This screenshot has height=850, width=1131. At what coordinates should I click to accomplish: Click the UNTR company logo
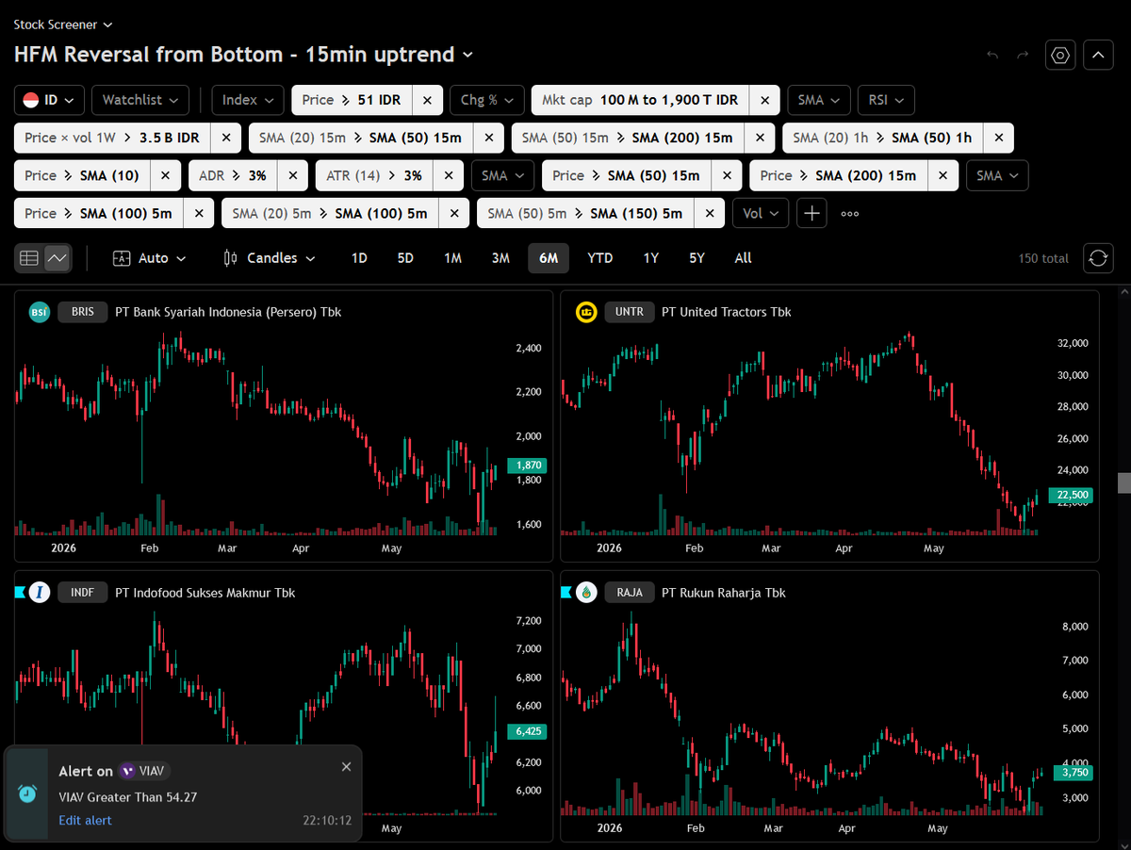(x=586, y=312)
